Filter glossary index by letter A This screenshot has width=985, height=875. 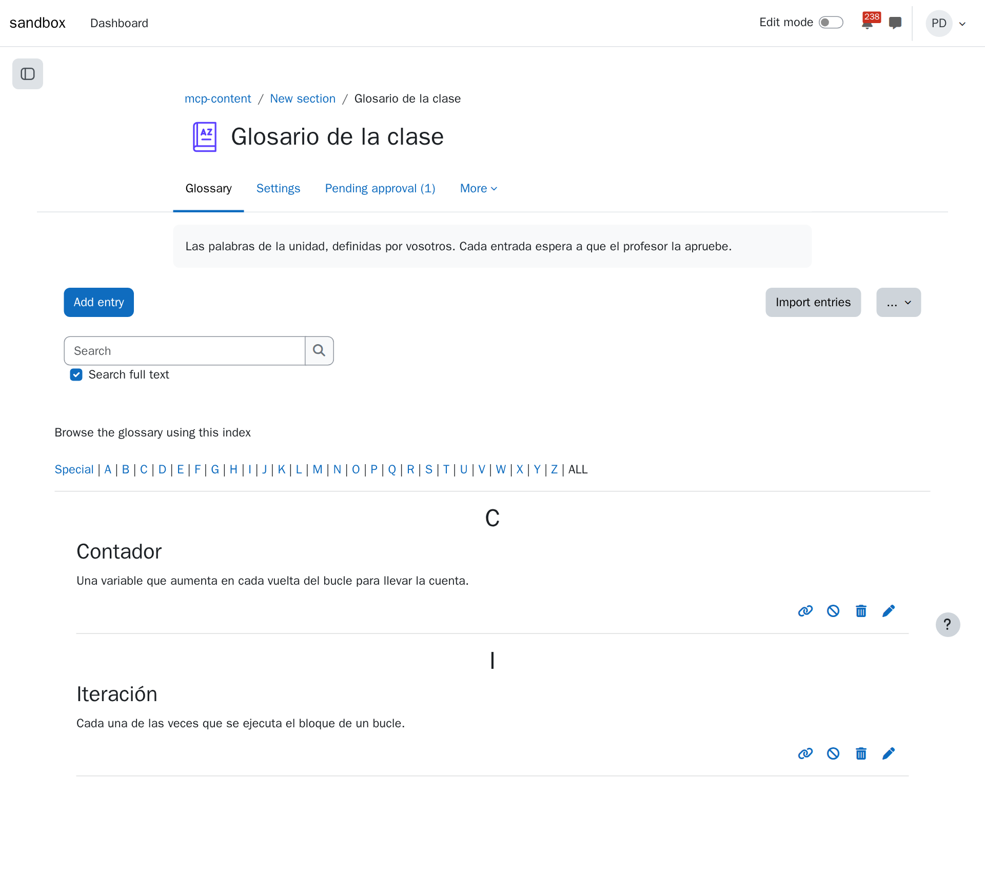108,470
